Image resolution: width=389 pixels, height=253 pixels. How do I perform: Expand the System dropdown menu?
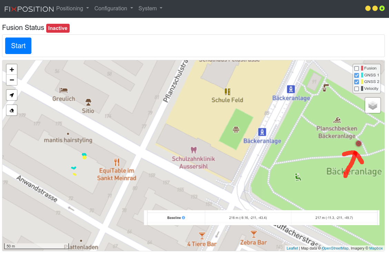click(150, 8)
